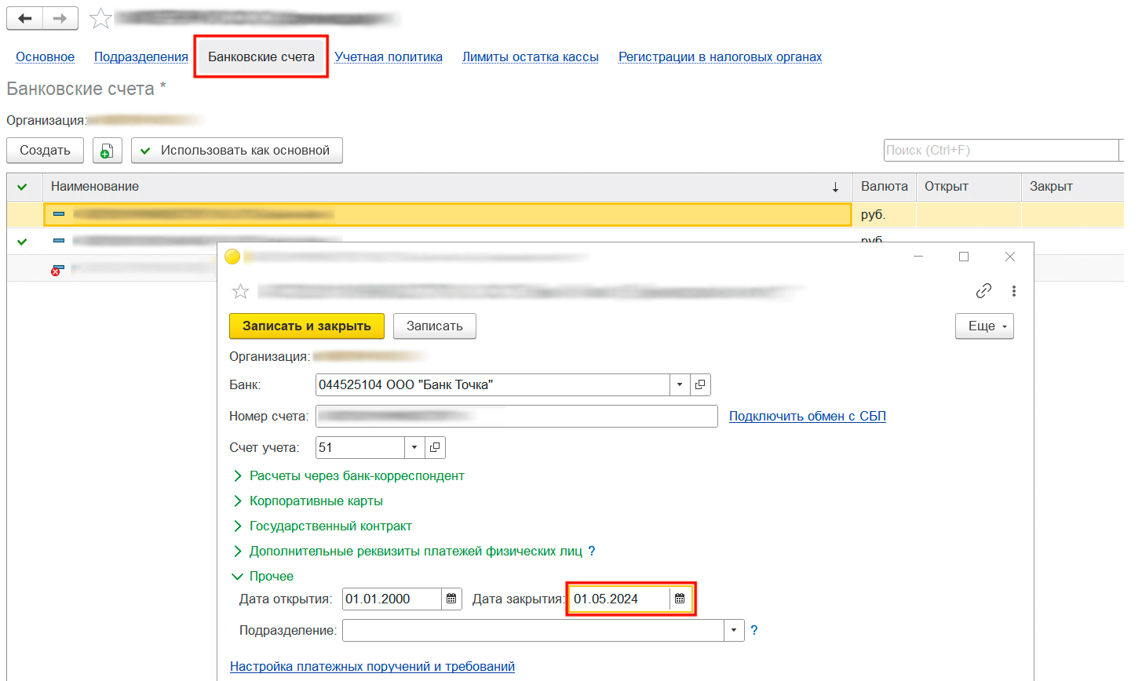Click the get link icon in dialog

coord(983,291)
